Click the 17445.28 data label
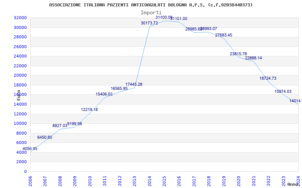Viewport: 302px width, 188px height. [134, 84]
